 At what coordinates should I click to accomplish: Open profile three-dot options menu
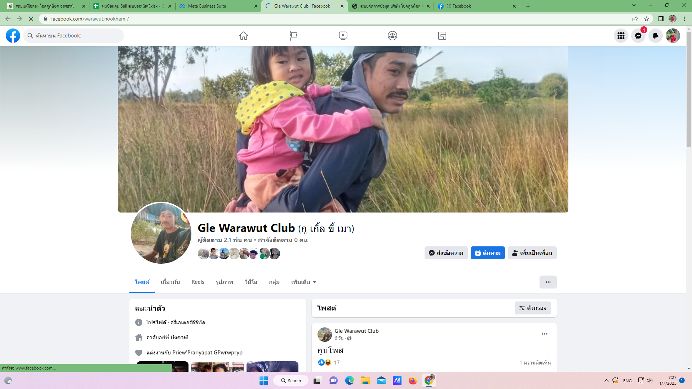548,282
